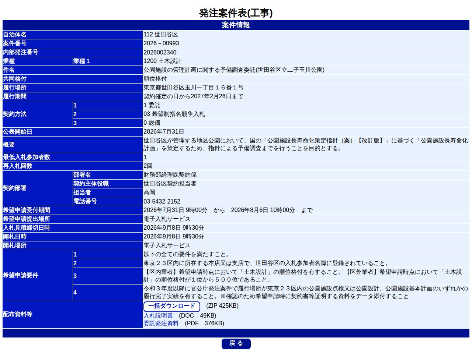Click the 入札見積締切日時 date value
The image size is (472, 350).
point(174,228)
